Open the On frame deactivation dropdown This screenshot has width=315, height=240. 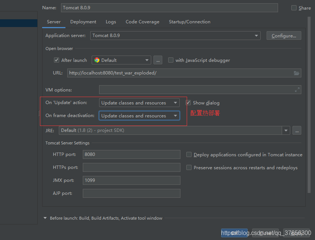(x=139, y=116)
